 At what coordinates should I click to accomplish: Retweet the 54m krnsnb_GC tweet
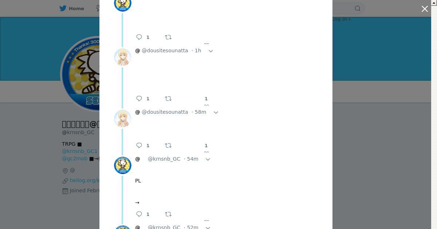click(x=168, y=214)
